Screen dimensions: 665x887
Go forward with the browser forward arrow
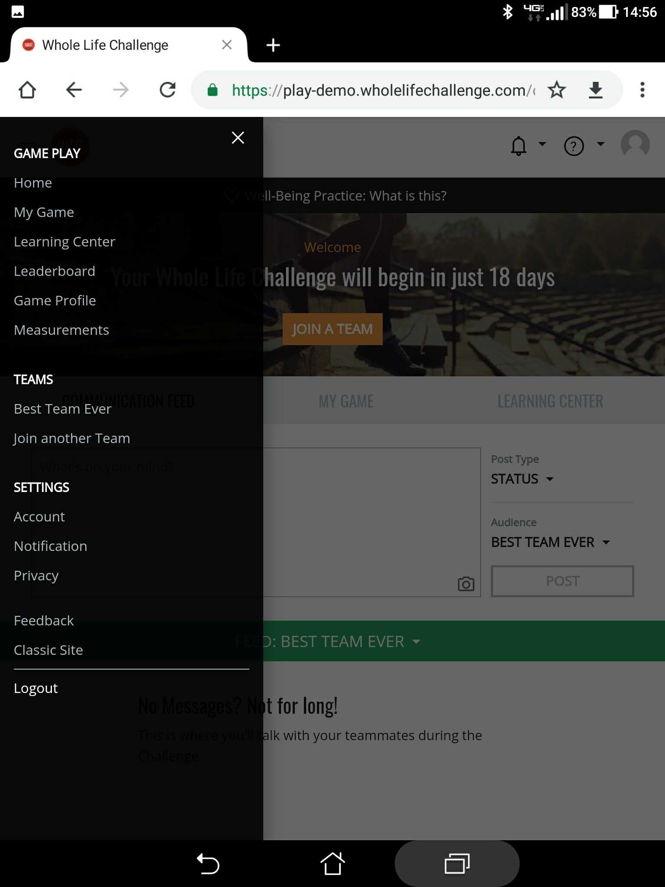(121, 90)
